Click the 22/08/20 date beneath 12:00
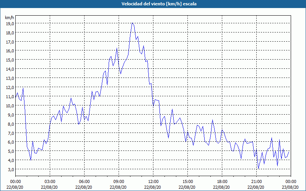The height and width of the screenshot is (191, 306). [153, 187]
